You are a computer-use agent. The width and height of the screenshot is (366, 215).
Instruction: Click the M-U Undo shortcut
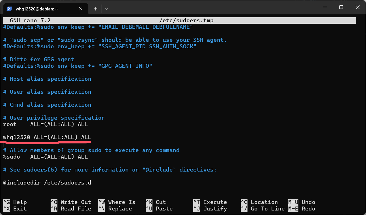(x=302, y=202)
